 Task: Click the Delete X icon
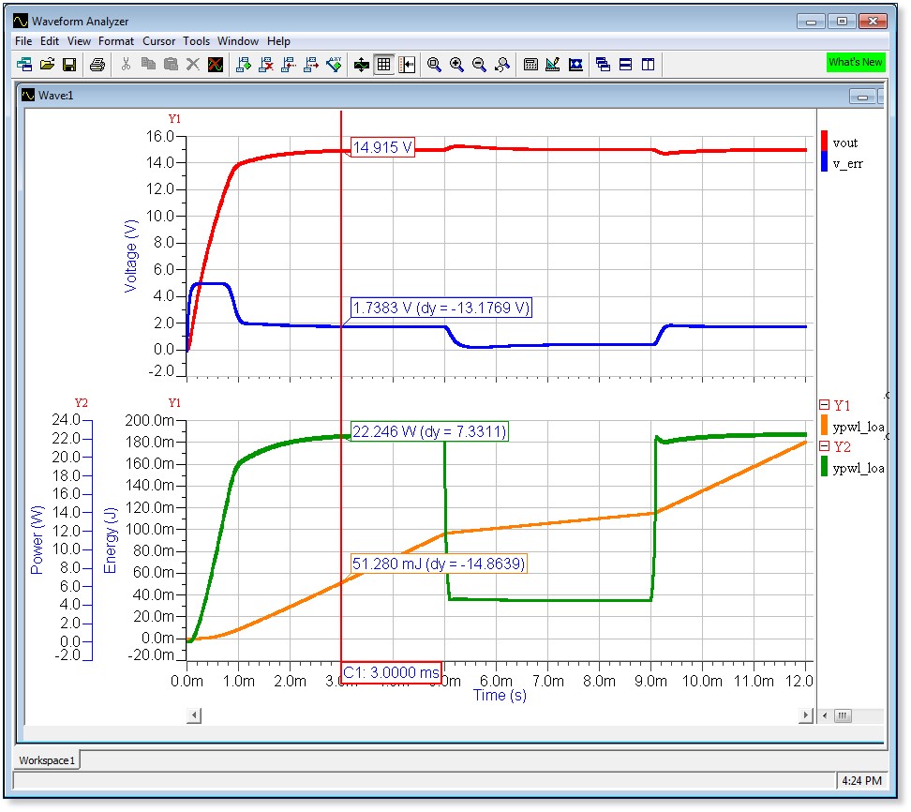193,65
